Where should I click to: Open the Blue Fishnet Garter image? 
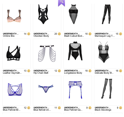[78, 90]
